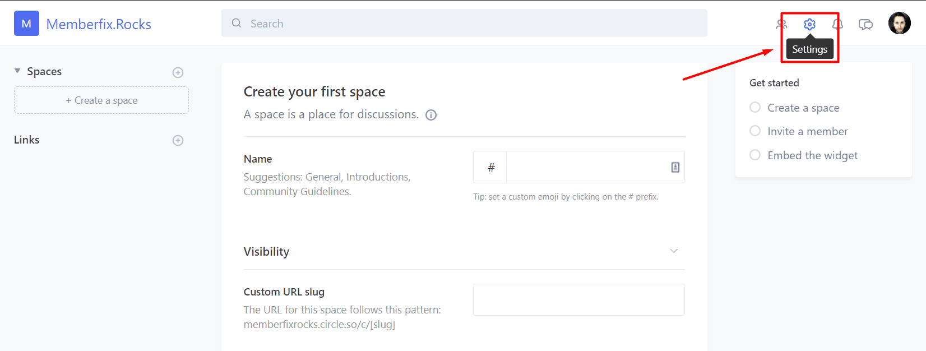This screenshot has width=926, height=351.
Task: Open the members icon in header
Action: click(x=781, y=24)
